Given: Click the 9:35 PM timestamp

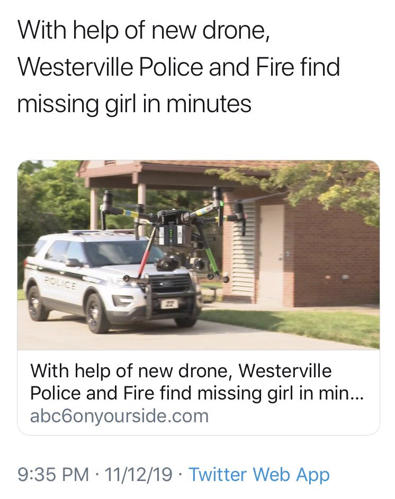Looking at the screenshot, I should [x=53, y=475].
